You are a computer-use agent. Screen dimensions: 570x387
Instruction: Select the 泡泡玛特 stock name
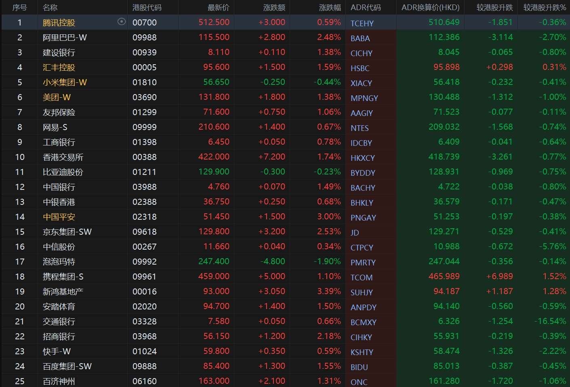point(59,262)
